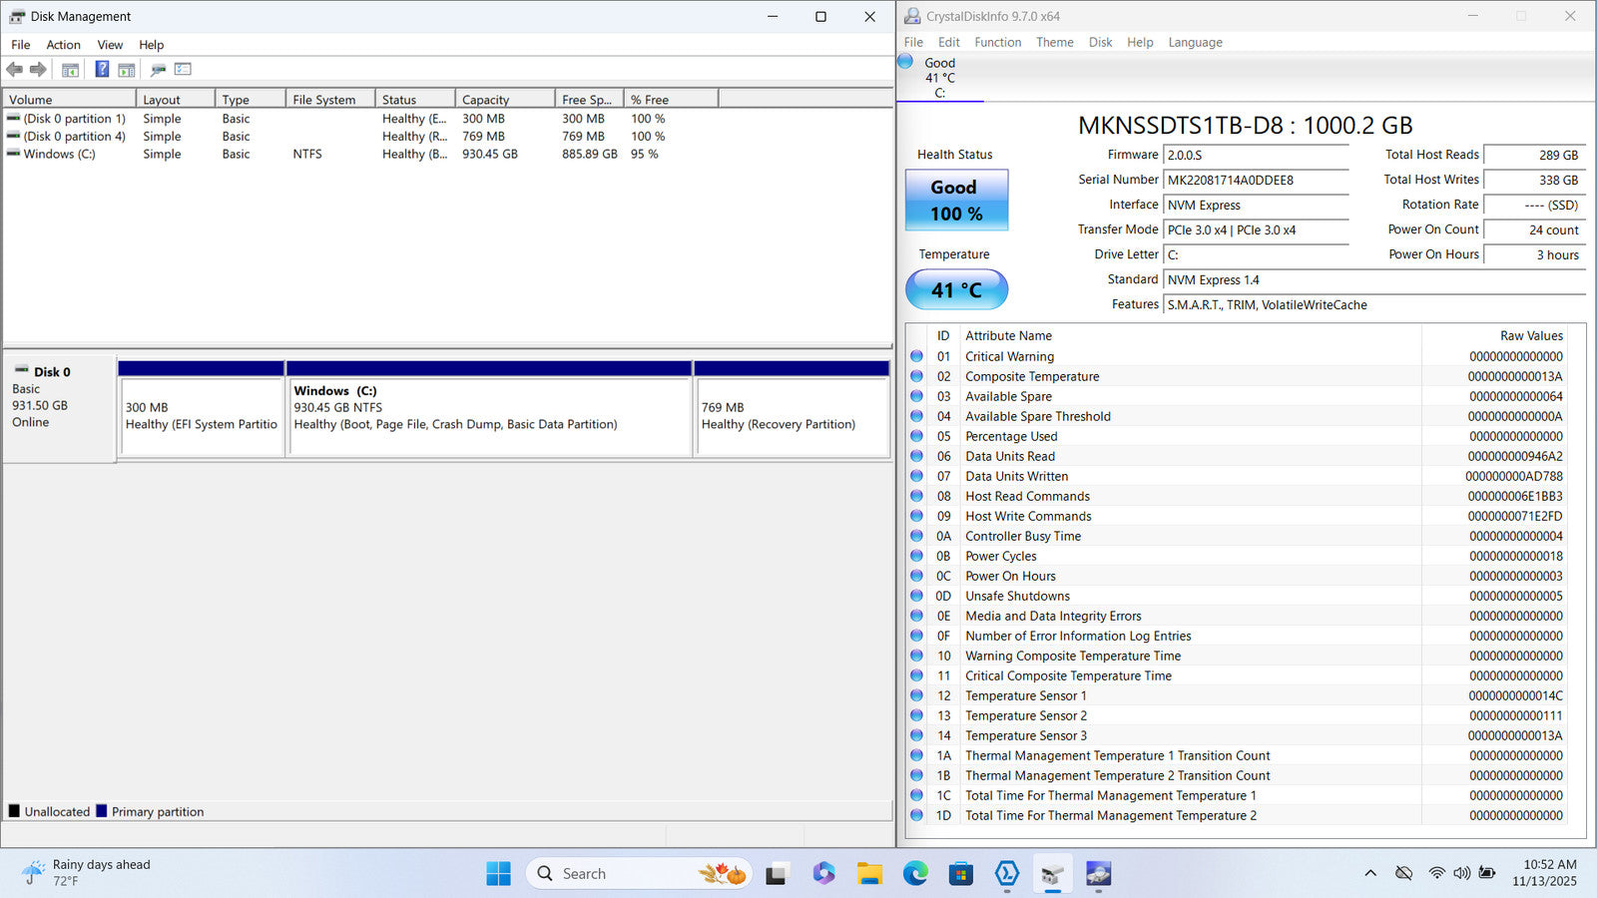Click the Microsoft Store taskbar icon
Viewport: 1597px width, 898px height.
click(x=960, y=874)
